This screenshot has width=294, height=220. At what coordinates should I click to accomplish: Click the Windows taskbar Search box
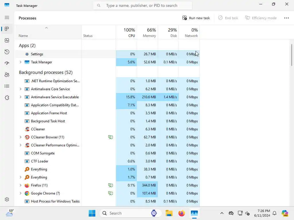(131, 213)
